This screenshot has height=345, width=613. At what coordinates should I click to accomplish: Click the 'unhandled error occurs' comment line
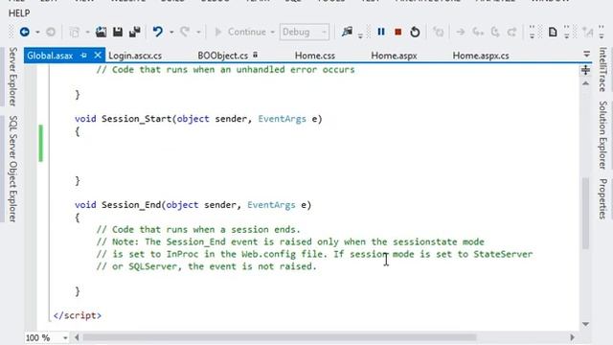tap(225, 70)
